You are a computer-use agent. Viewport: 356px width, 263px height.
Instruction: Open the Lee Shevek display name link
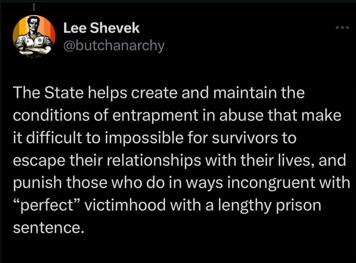click(x=101, y=29)
